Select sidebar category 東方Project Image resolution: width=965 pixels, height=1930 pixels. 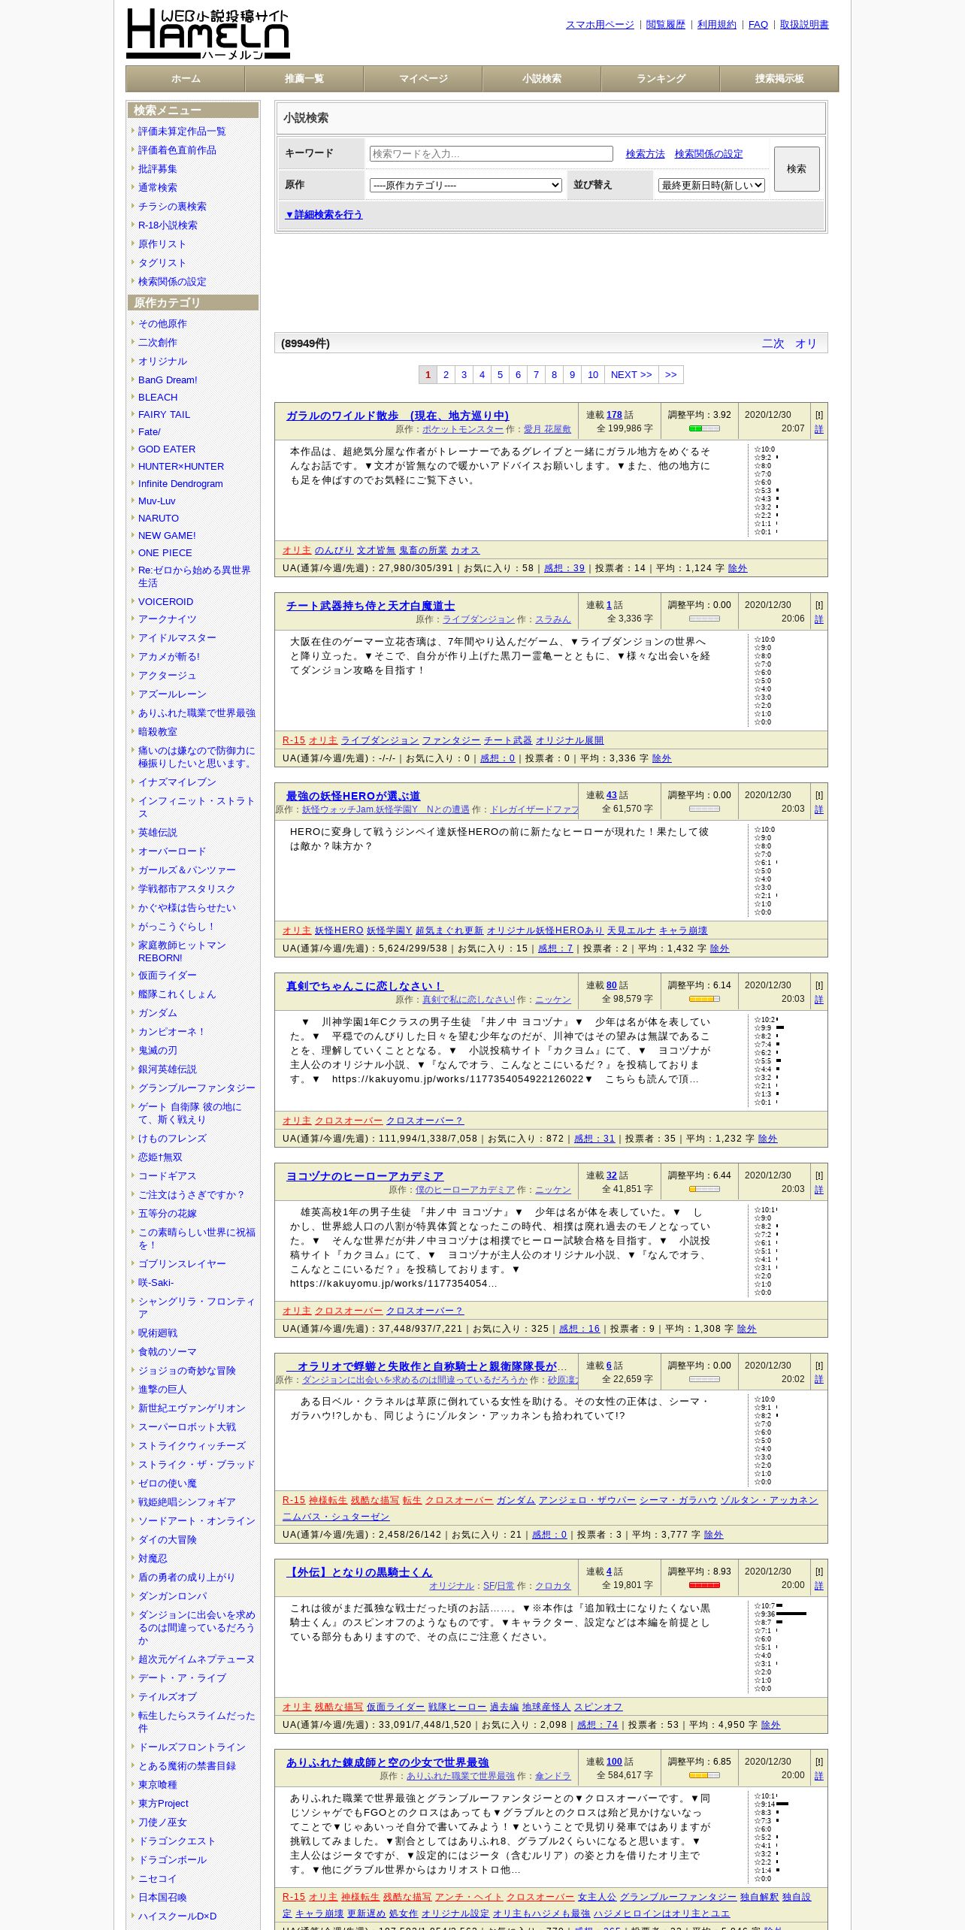click(x=163, y=1804)
